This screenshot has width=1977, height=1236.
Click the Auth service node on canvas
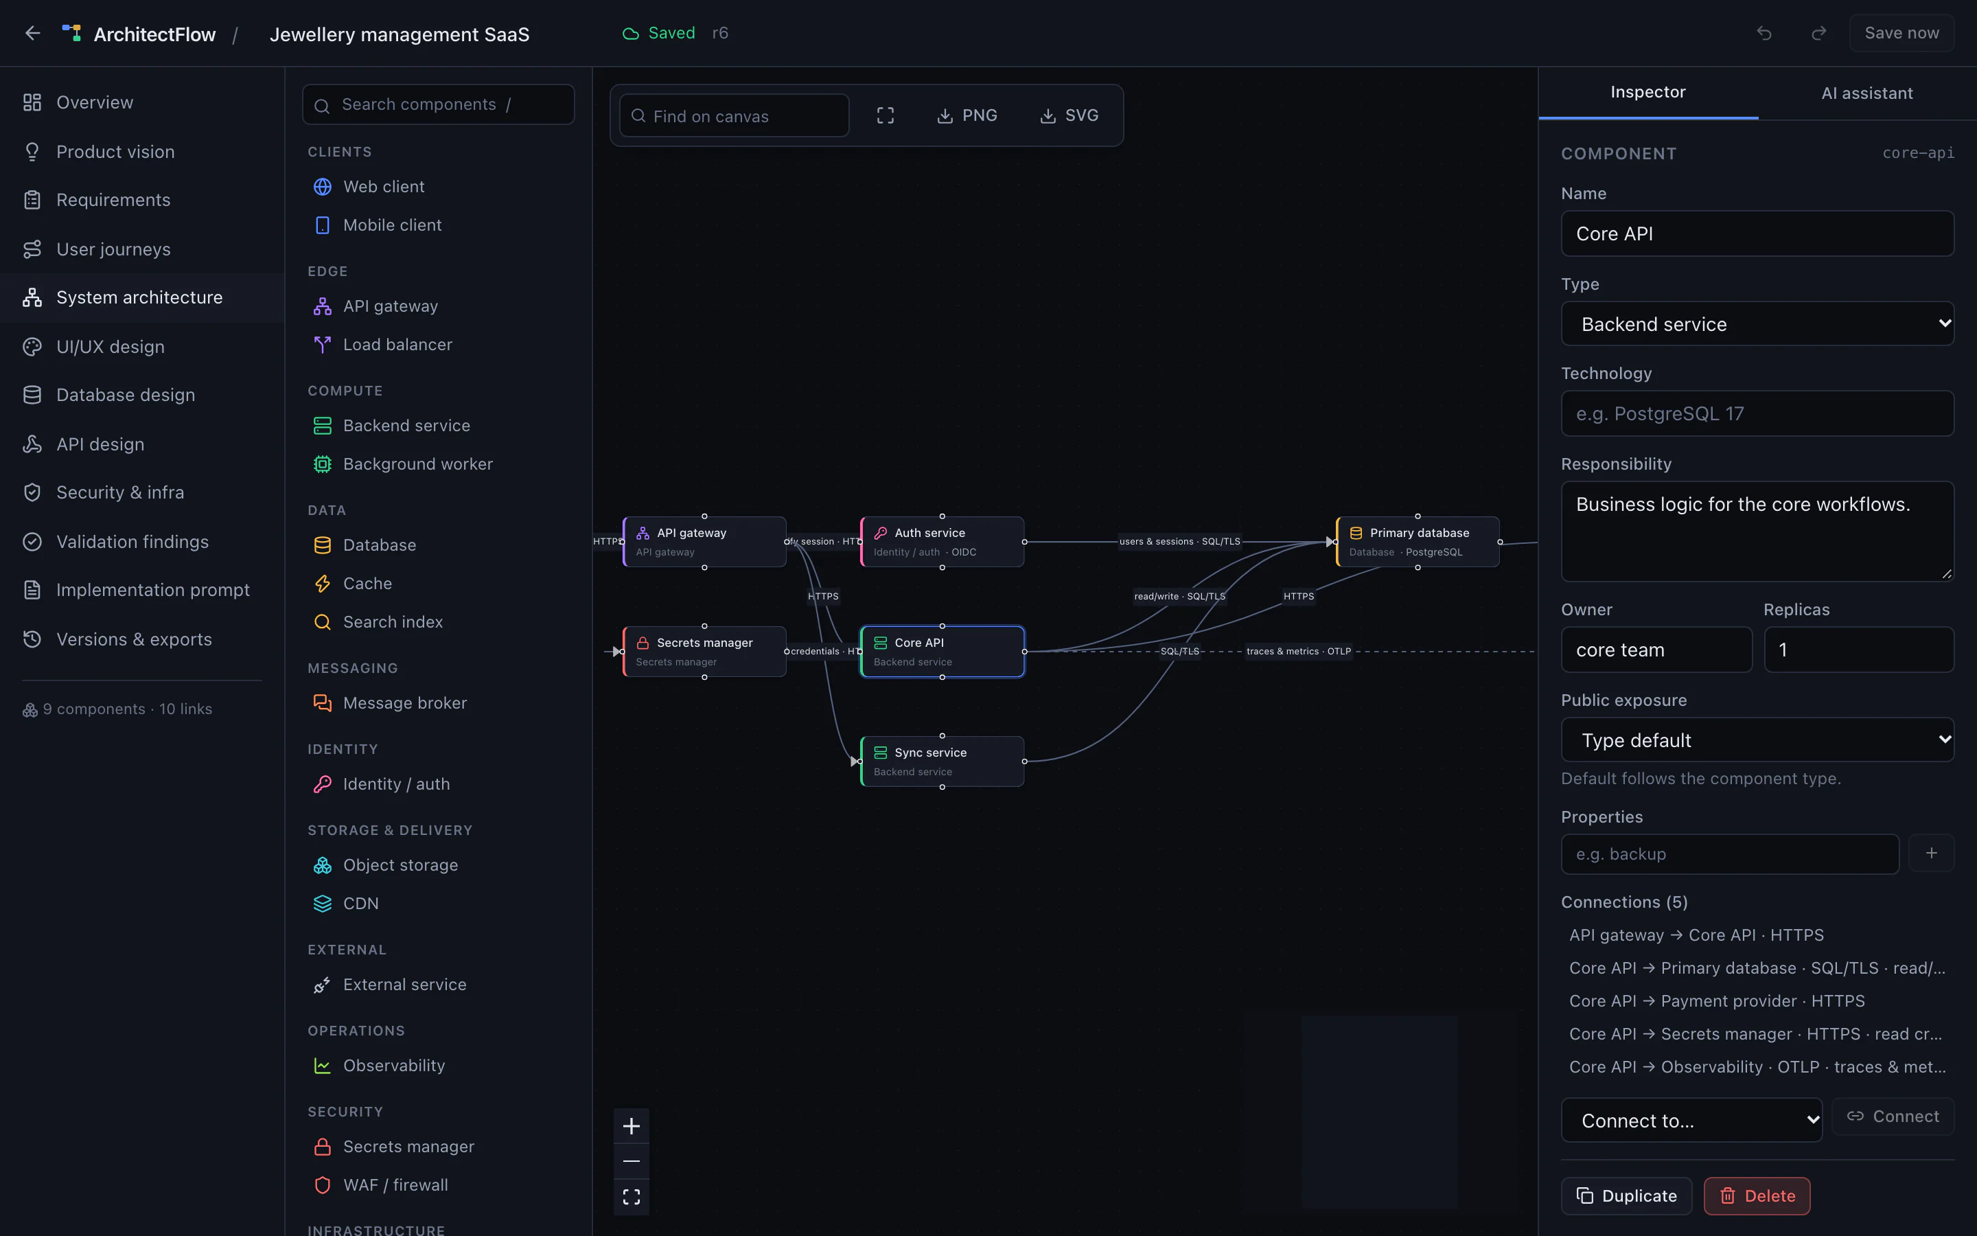(x=942, y=541)
